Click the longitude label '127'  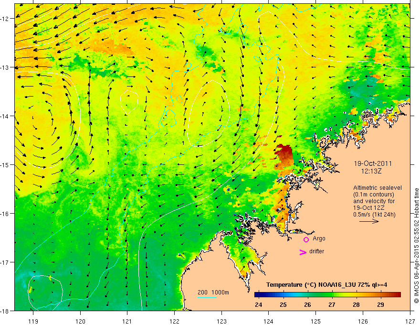coord(410,321)
